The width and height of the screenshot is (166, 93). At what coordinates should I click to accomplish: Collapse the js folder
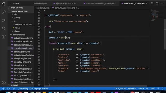15,21
